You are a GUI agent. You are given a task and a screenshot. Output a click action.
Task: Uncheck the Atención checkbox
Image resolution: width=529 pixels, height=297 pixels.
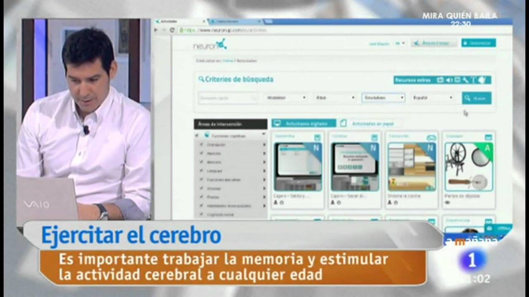pyautogui.click(x=201, y=153)
